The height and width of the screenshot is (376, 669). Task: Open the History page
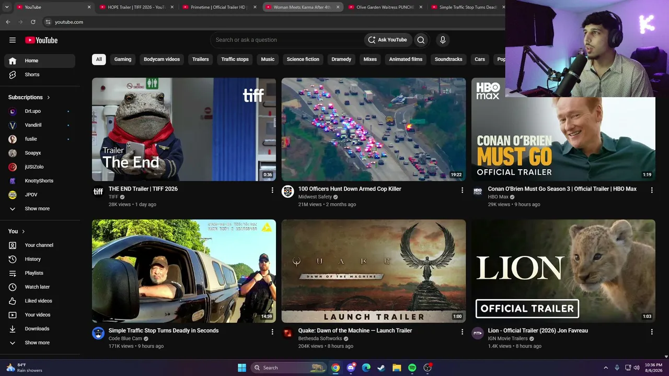point(40,259)
